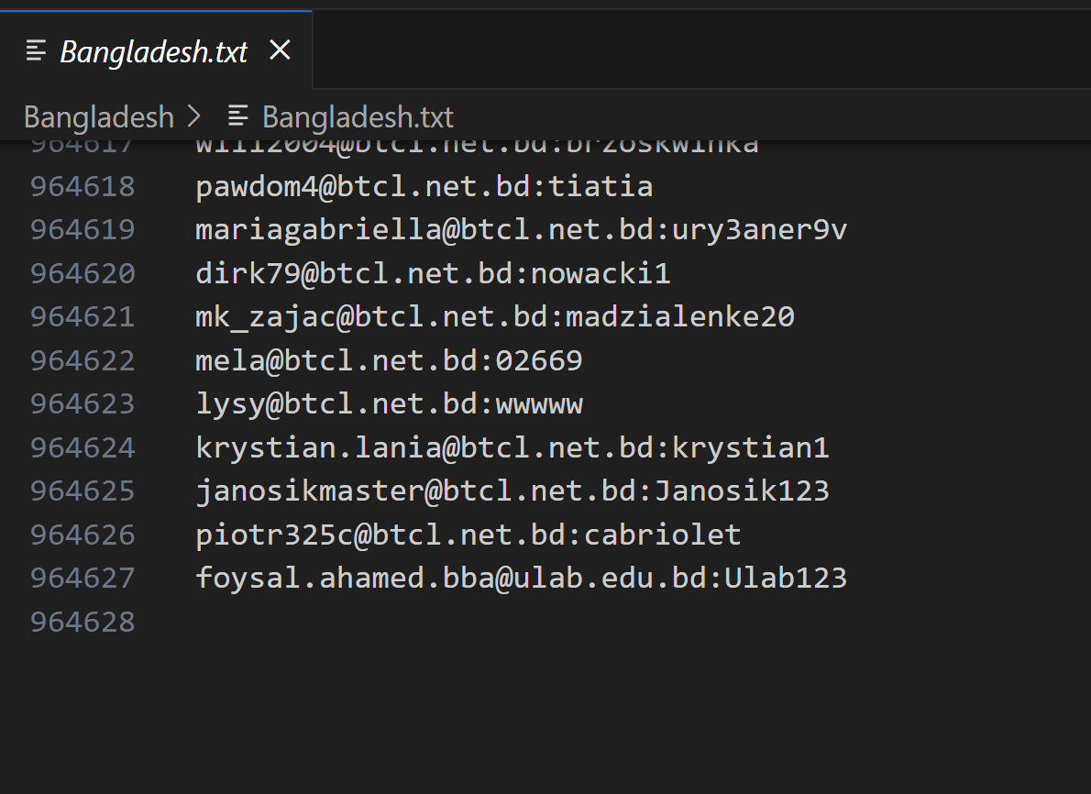
Task: Place cursor in text on line 964626
Action: [x=468, y=535]
